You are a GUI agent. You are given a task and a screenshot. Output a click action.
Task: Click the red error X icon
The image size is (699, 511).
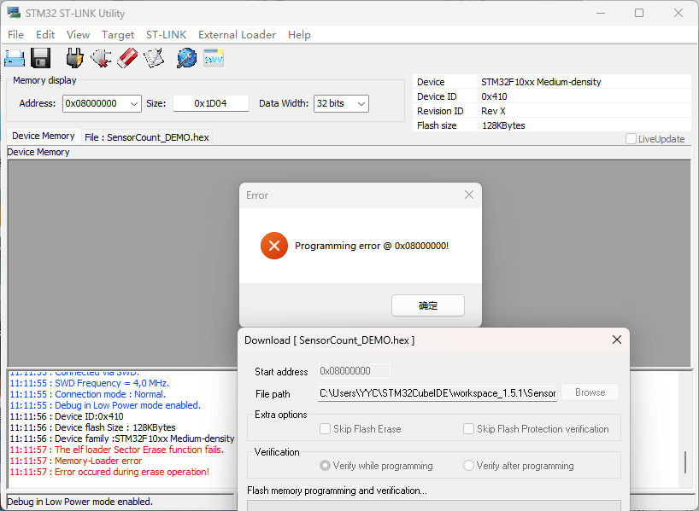pyautogui.click(x=274, y=245)
